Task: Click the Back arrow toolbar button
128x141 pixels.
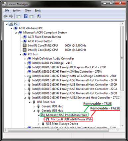Action: pyautogui.click(x=6, y=16)
